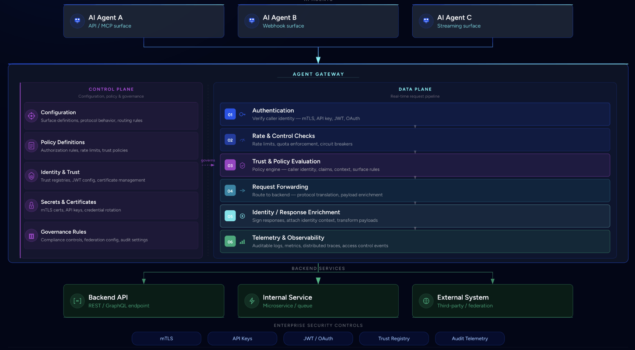Select the mTLS security control pill
The height and width of the screenshot is (350, 635).
click(x=166, y=339)
